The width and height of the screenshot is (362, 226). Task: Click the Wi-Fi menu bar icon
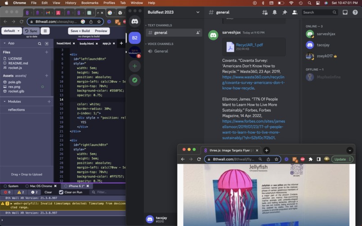coord(291,3)
